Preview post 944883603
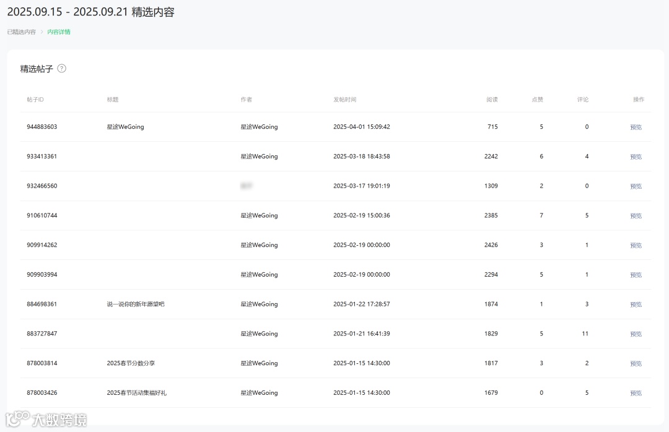 [x=636, y=127]
